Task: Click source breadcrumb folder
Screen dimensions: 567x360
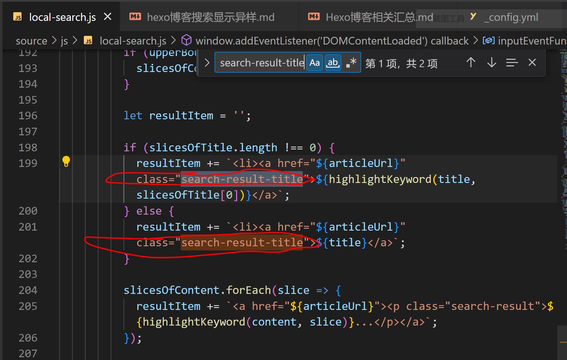Action: point(31,41)
